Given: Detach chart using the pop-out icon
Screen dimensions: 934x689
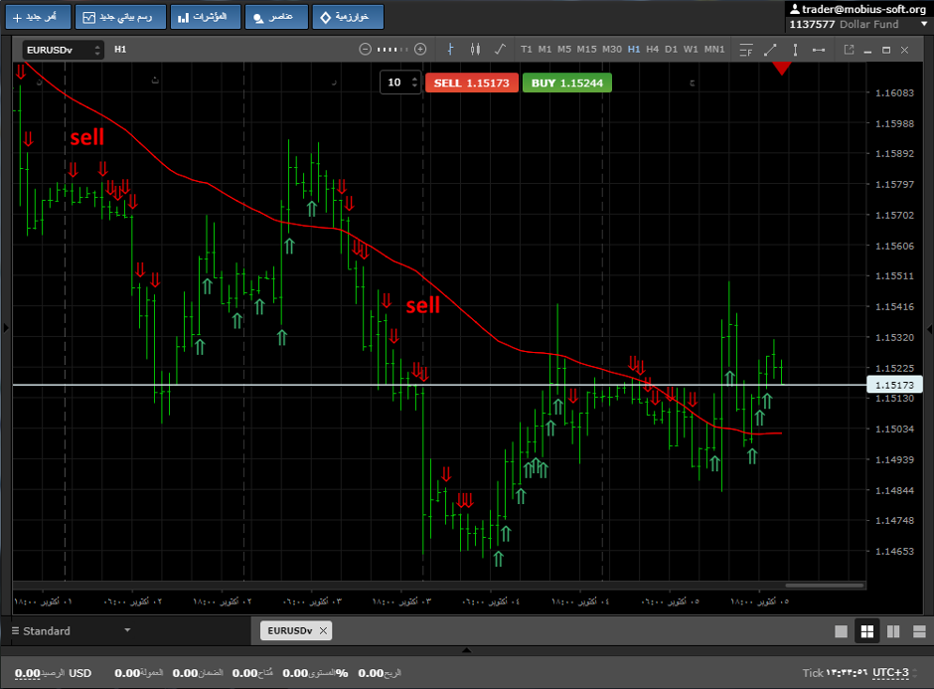Looking at the screenshot, I should [x=849, y=49].
